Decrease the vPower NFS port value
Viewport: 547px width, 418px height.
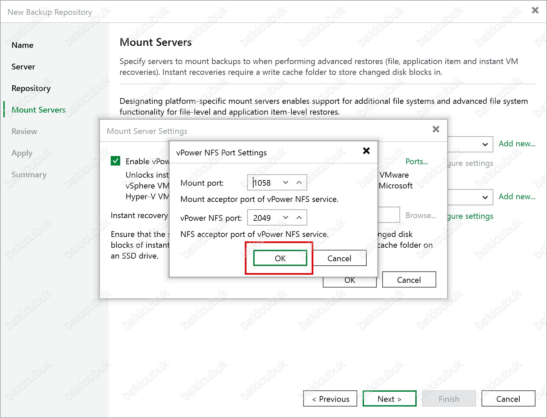(x=286, y=218)
